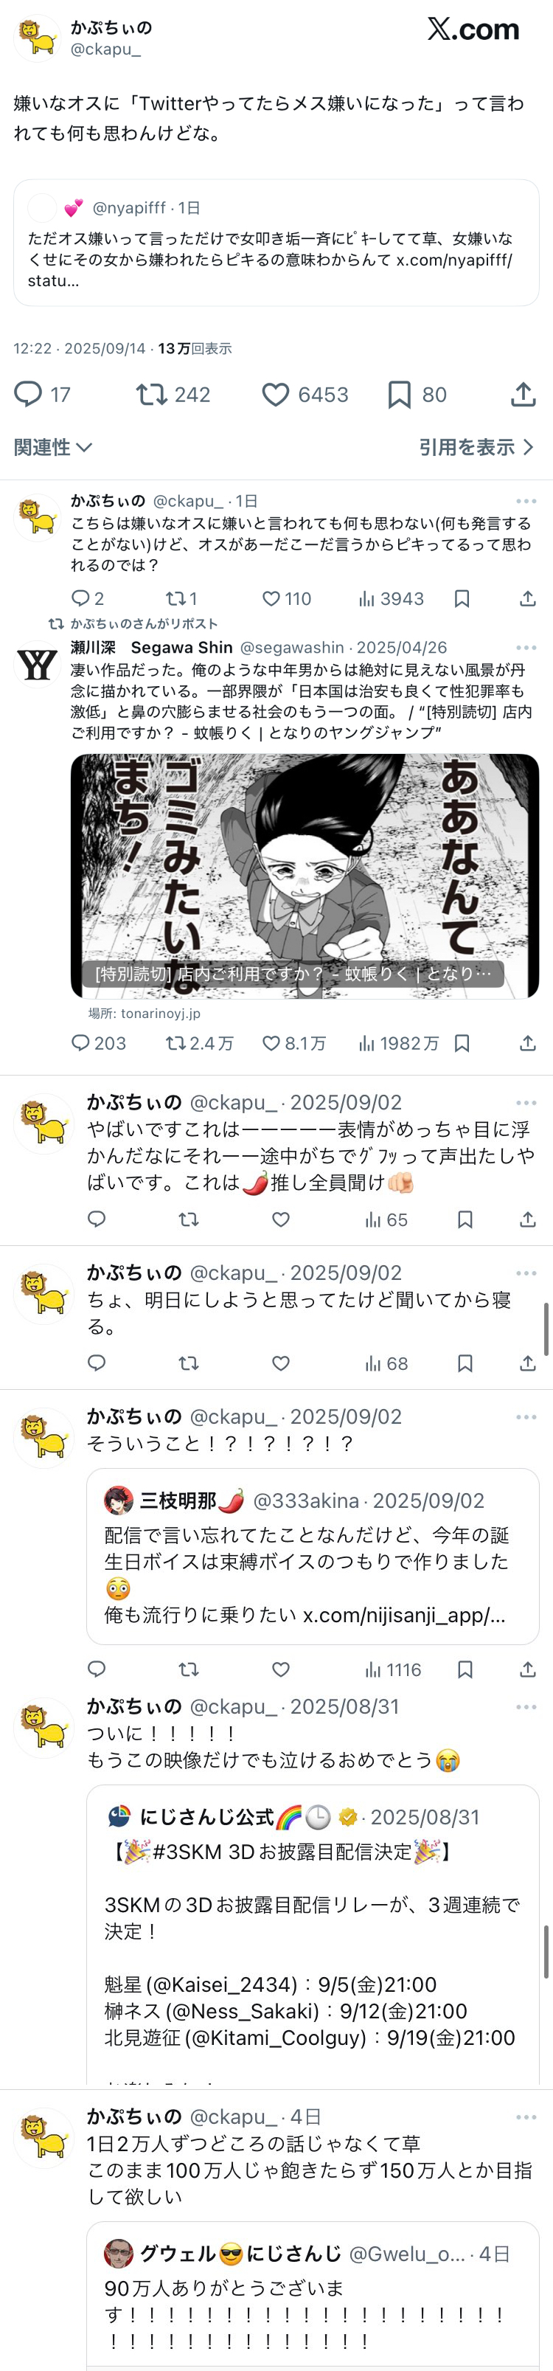The width and height of the screenshot is (553, 2371).
Task: Bookmark the main post with 80 bookmarks
Action: 398,395
